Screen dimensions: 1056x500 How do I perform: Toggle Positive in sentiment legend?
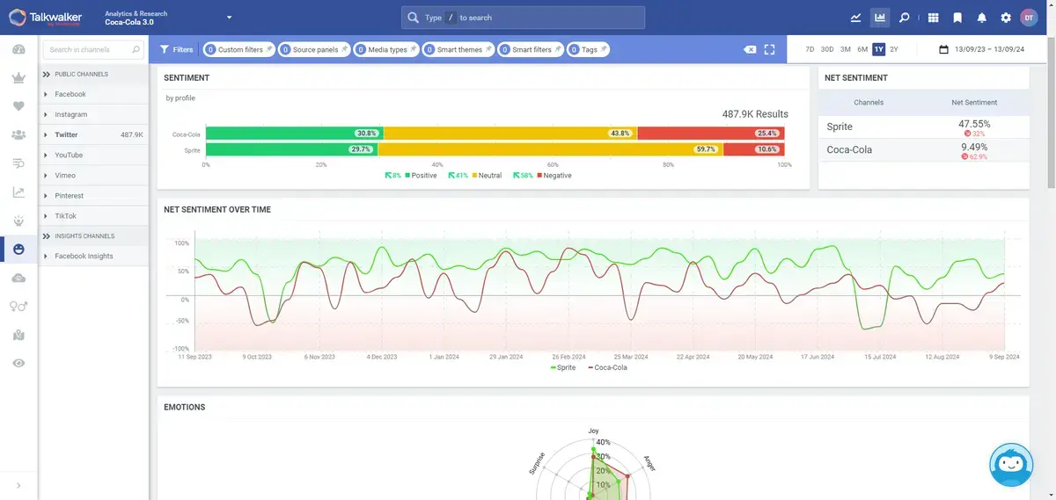421,176
